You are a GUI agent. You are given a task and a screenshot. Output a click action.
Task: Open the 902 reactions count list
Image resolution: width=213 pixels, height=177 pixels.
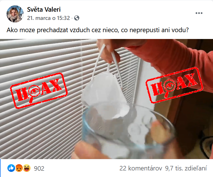(x=39, y=168)
